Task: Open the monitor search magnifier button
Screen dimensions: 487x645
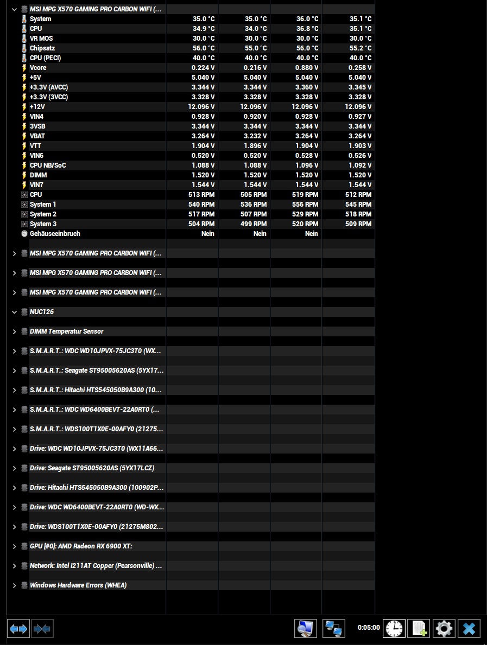Action: [x=306, y=629]
